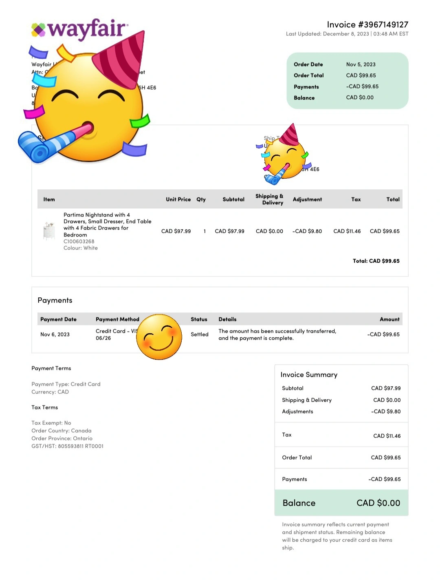Viewport: 440px width, 580px height.
Task: Click the Shipping & Delivery column header
Action: (x=269, y=199)
